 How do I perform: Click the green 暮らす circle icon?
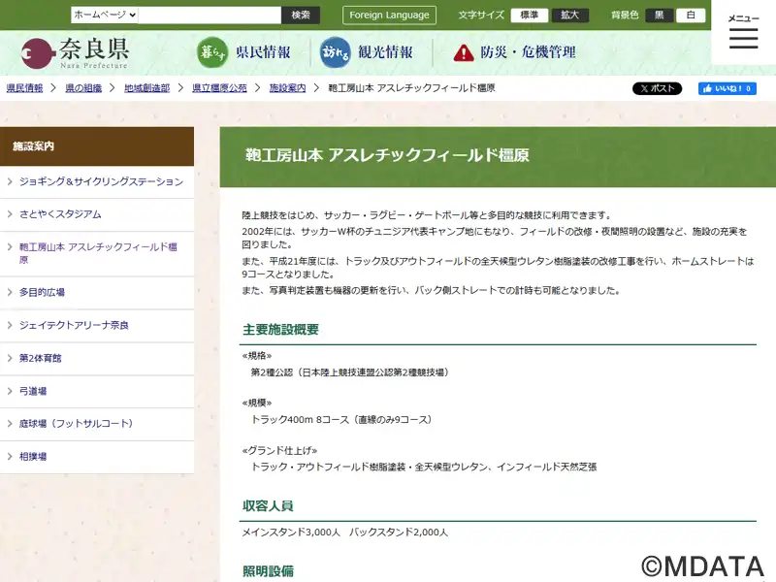pos(211,52)
